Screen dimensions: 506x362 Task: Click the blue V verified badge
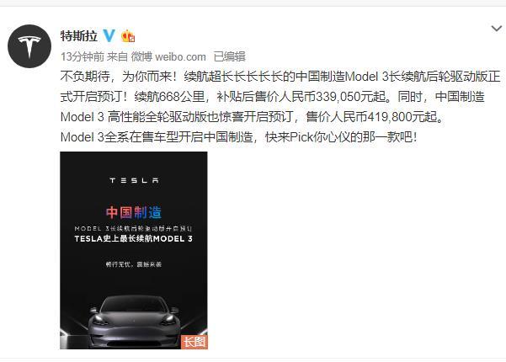coord(109,35)
